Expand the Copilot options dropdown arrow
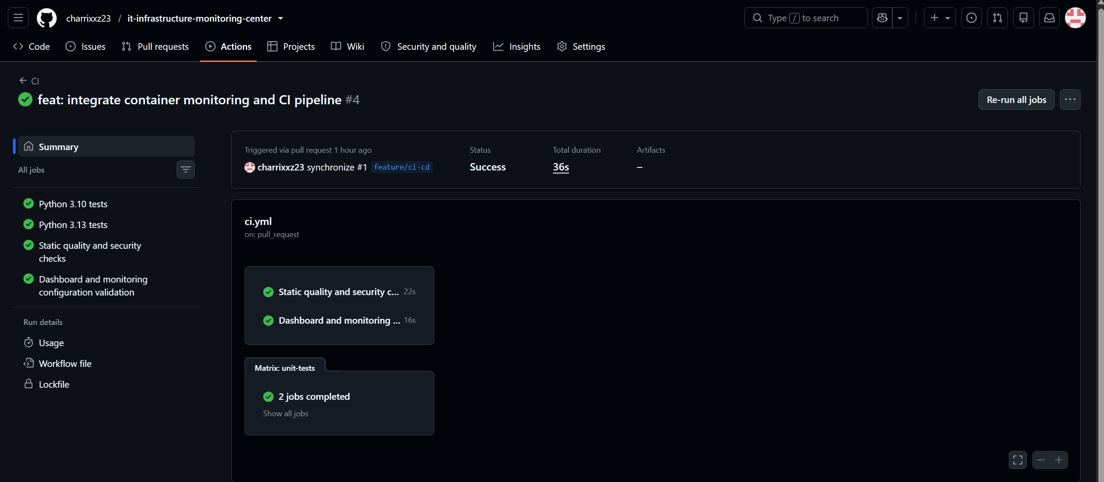 point(900,18)
